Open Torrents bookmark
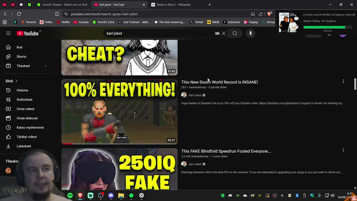 click(x=28, y=22)
